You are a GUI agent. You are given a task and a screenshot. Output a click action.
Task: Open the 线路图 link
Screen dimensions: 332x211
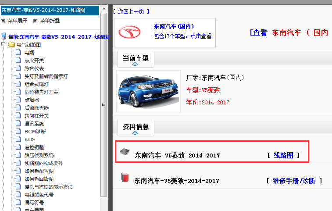tap(283, 155)
